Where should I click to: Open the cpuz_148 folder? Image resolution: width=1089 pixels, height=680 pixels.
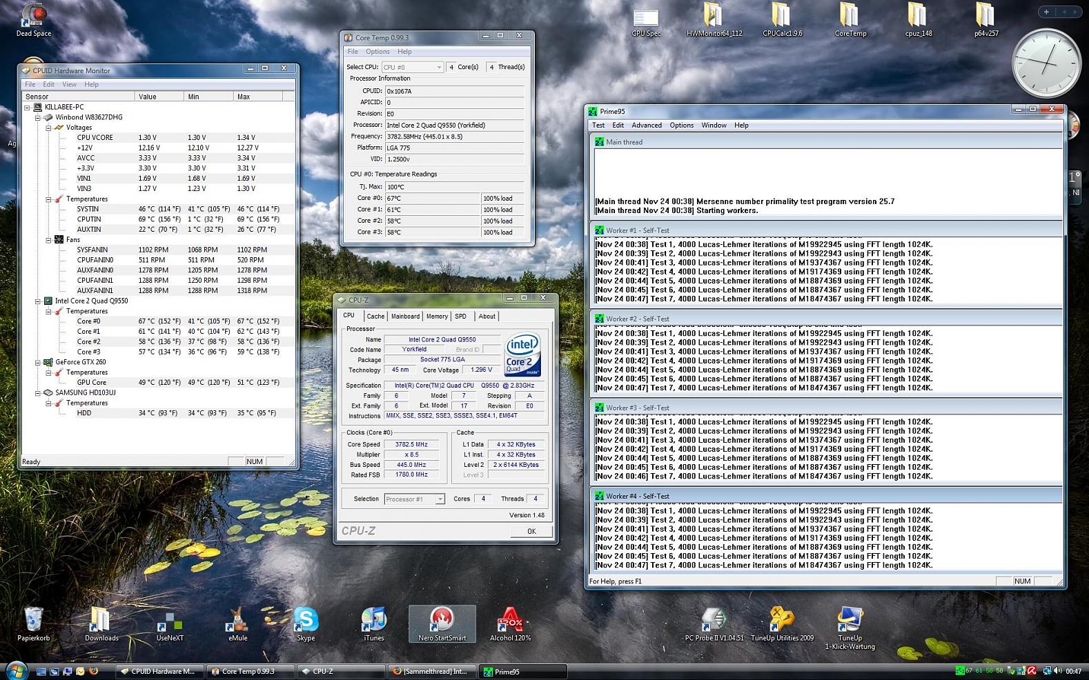918,19
